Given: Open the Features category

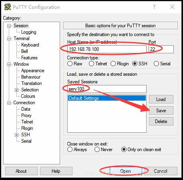Looking at the screenshot, I should pos(29,58).
